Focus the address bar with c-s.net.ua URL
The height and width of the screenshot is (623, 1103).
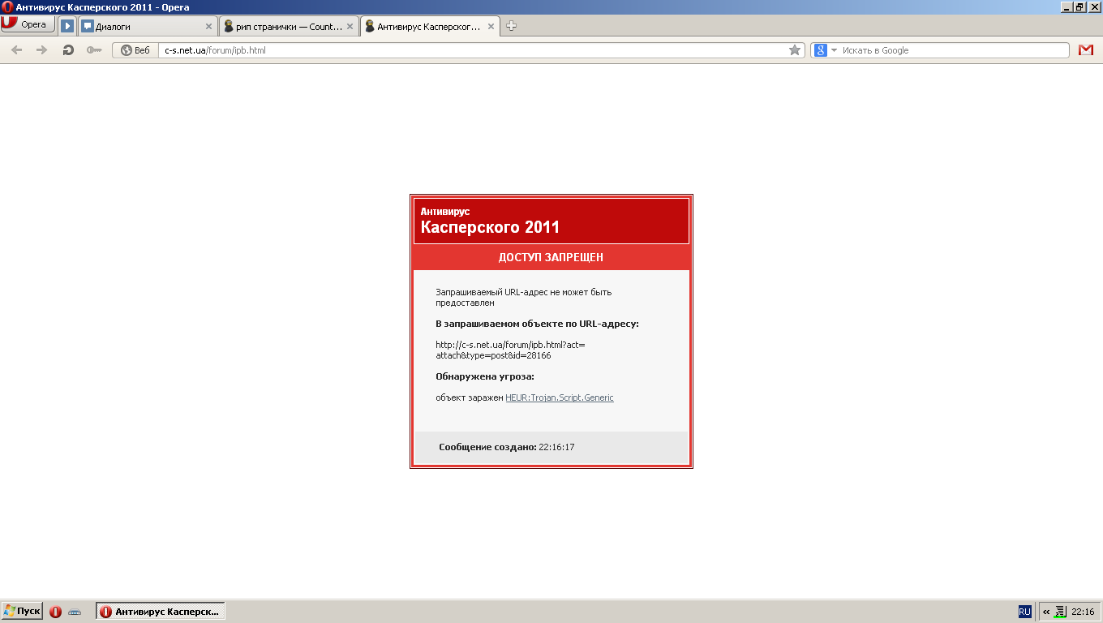pyautogui.click(x=473, y=50)
